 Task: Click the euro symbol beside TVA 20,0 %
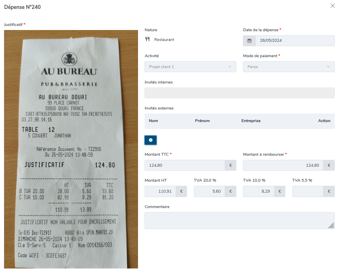[230, 191]
